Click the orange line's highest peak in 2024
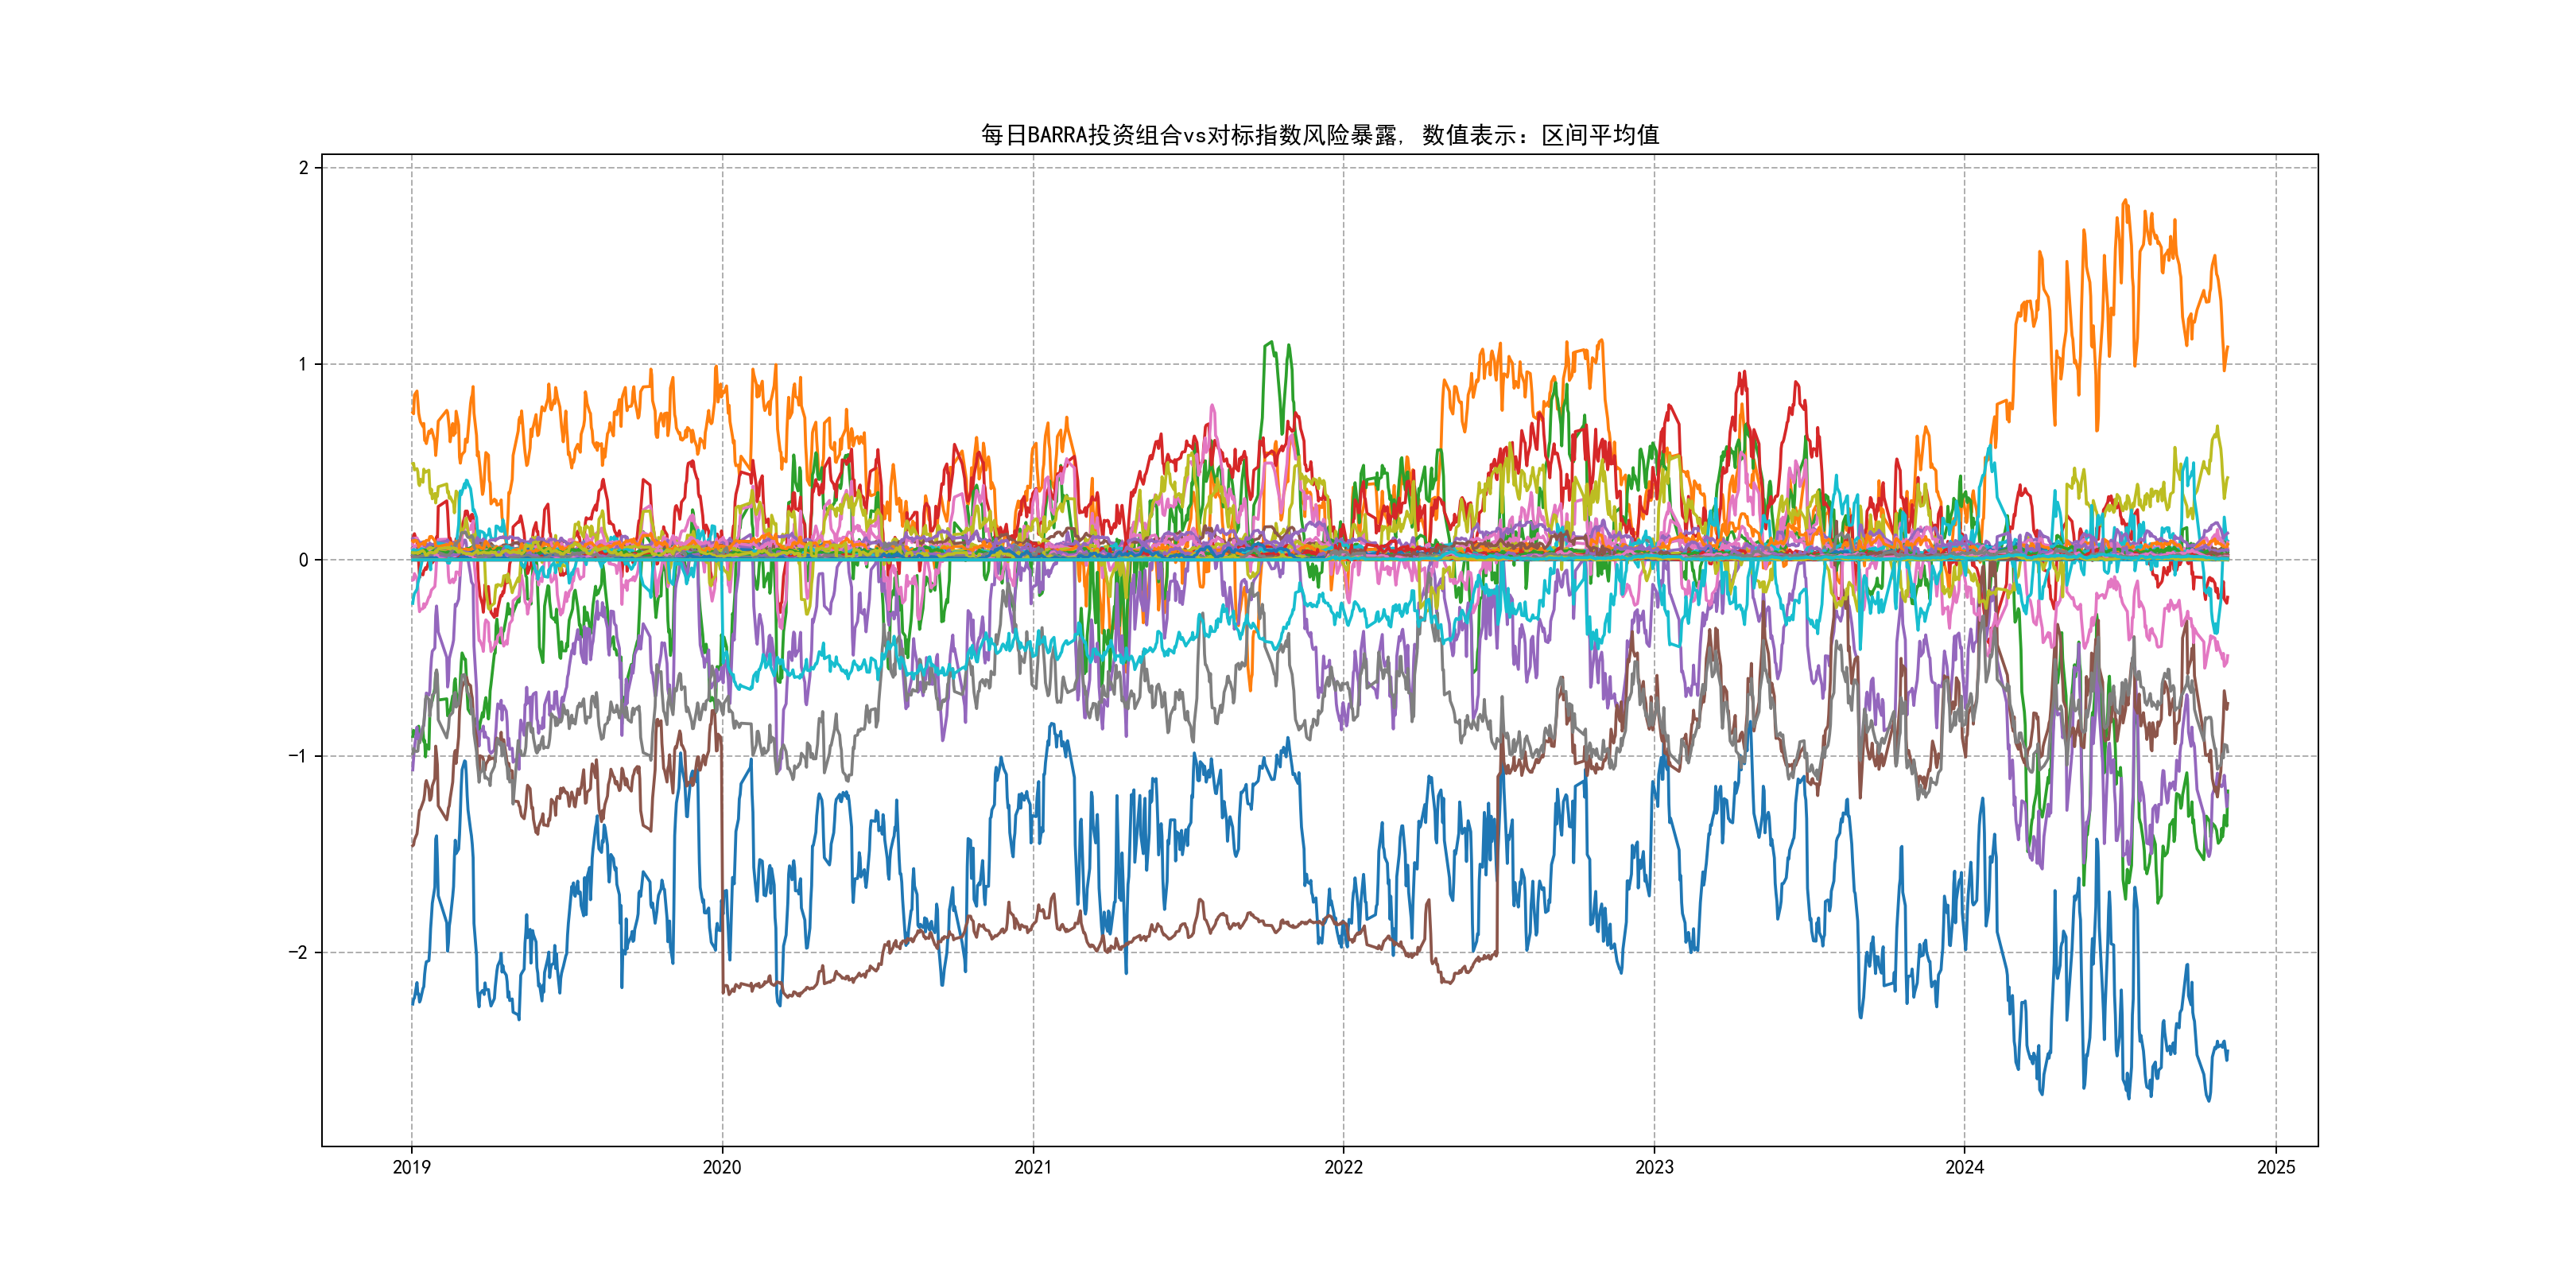The width and height of the screenshot is (2576, 1288). (x=2125, y=201)
